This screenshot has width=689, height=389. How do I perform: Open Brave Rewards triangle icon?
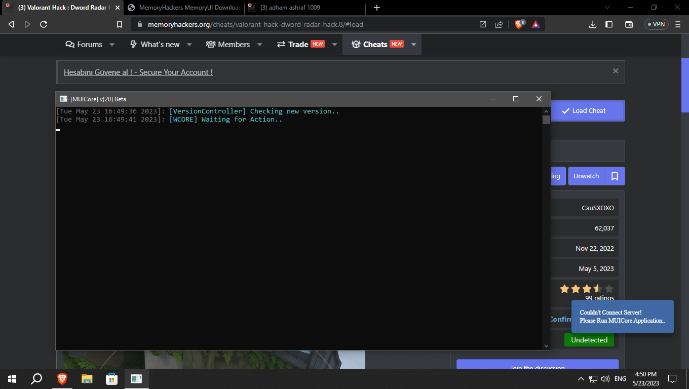coord(536,24)
